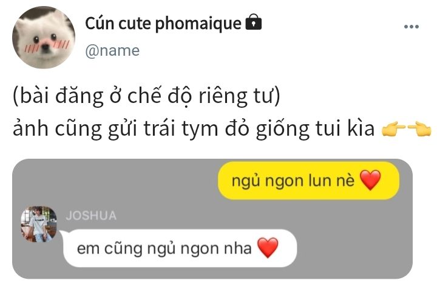Viewport: 437px width, 292px height.
Task: Click the red heart in white bubble
Action: pyautogui.click(x=268, y=248)
